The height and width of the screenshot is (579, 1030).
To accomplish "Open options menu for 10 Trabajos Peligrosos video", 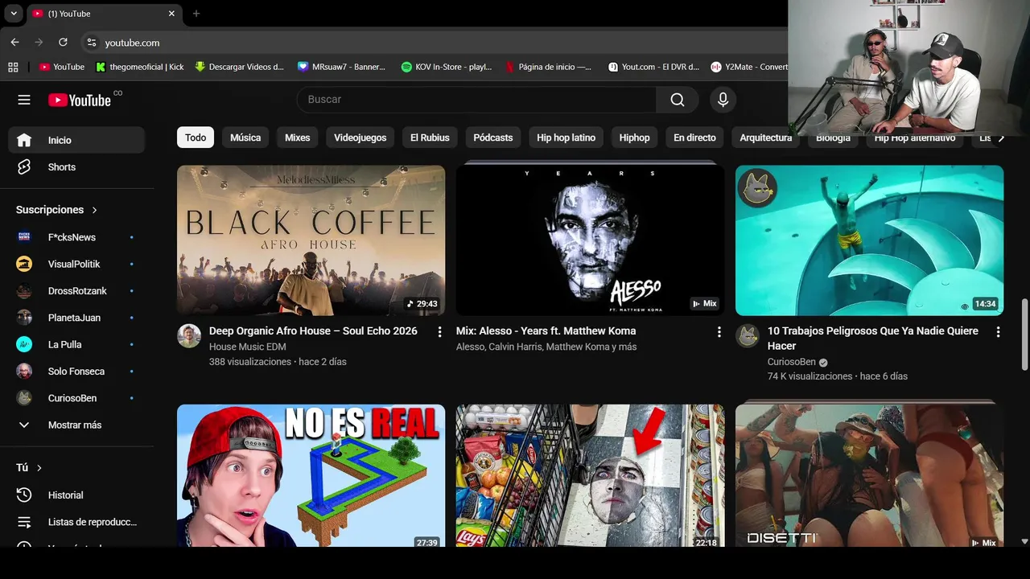I will click(998, 331).
